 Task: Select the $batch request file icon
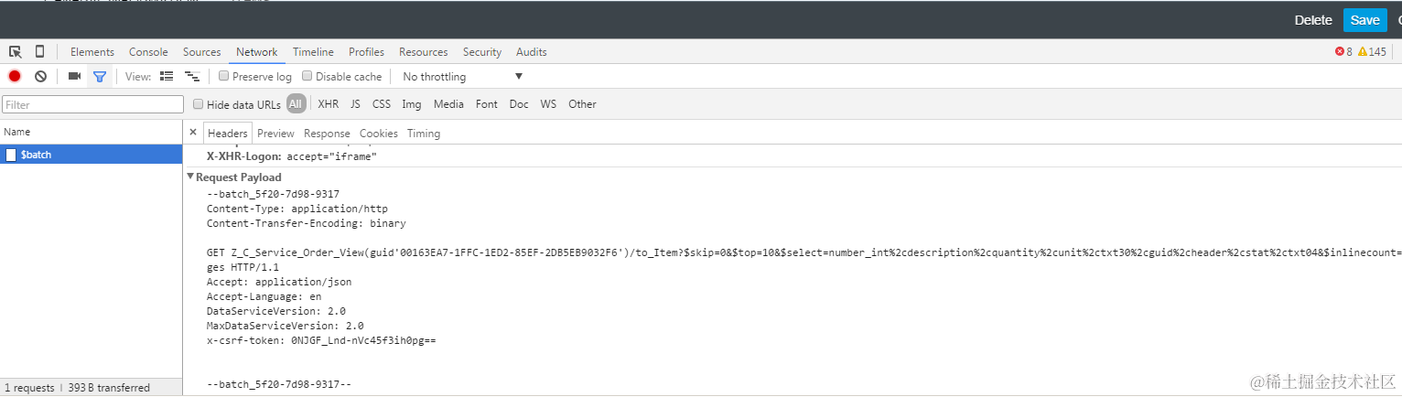[11, 155]
